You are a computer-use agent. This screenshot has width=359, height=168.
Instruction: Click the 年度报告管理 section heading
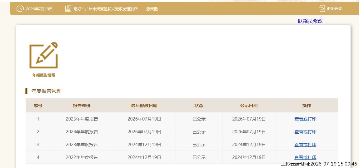[x=47, y=91]
